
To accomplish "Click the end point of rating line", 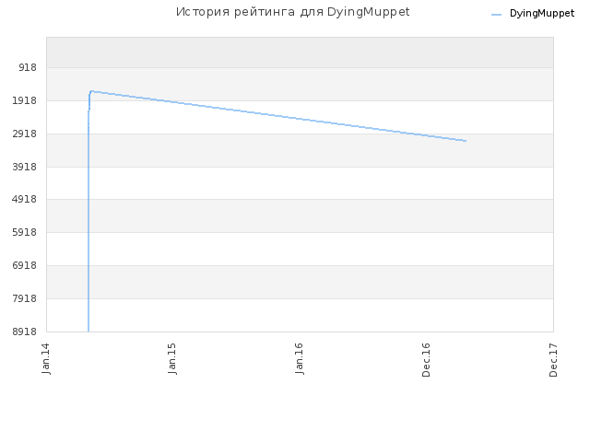I will [x=466, y=141].
